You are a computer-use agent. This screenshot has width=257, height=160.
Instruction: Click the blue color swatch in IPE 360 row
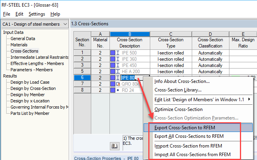(113, 59)
